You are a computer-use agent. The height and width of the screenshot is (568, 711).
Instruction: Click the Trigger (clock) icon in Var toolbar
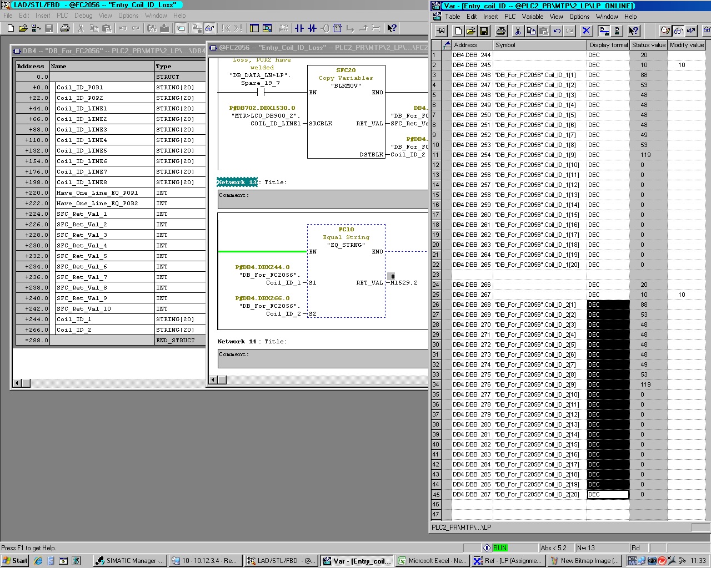pos(665,31)
